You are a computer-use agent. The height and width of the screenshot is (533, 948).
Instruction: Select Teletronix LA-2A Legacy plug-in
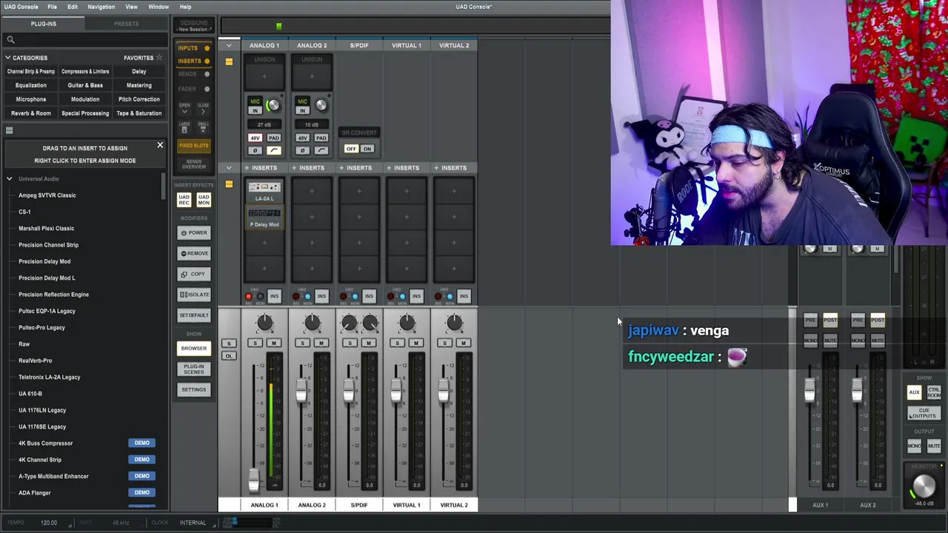(x=50, y=377)
